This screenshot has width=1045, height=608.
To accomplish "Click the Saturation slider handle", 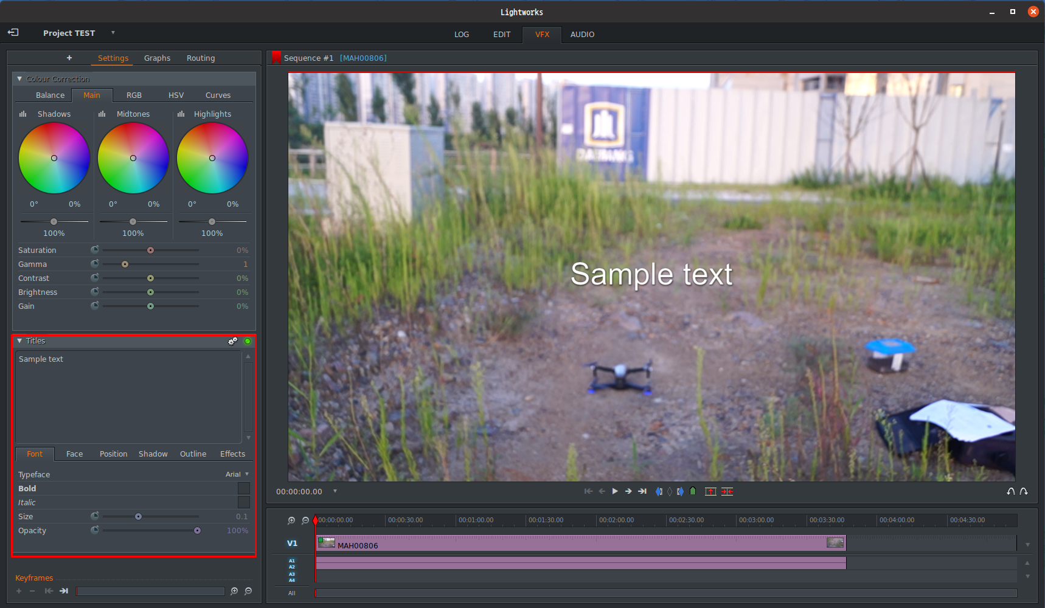I will (150, 250).
